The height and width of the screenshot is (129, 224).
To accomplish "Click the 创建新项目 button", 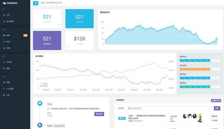I will click(x=216, y=100).
